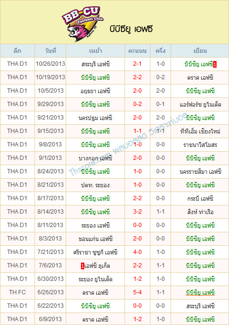Screen dimensions: 229x325
Task: Select the date 7/21/2013
Action: [50, 252]
